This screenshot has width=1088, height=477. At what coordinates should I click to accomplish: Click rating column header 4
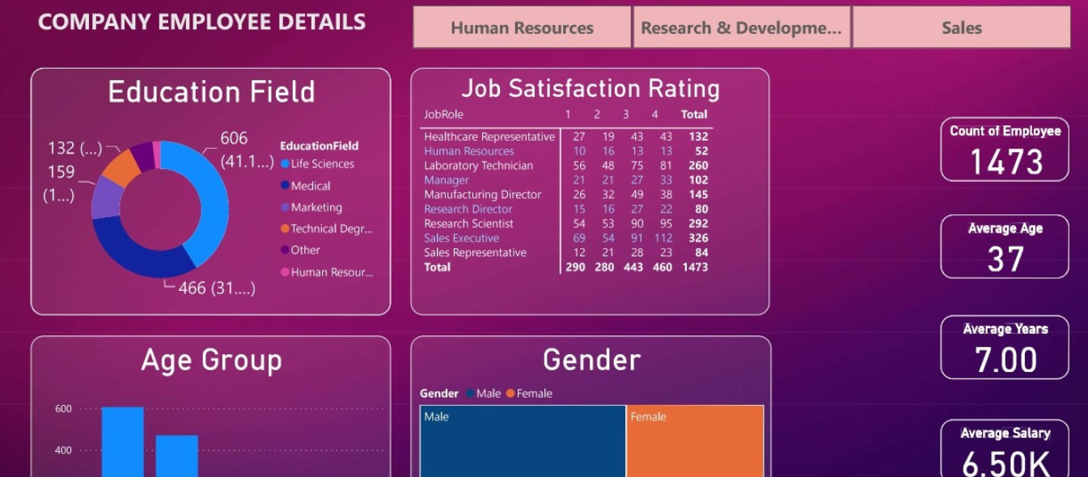click(655, 115)
